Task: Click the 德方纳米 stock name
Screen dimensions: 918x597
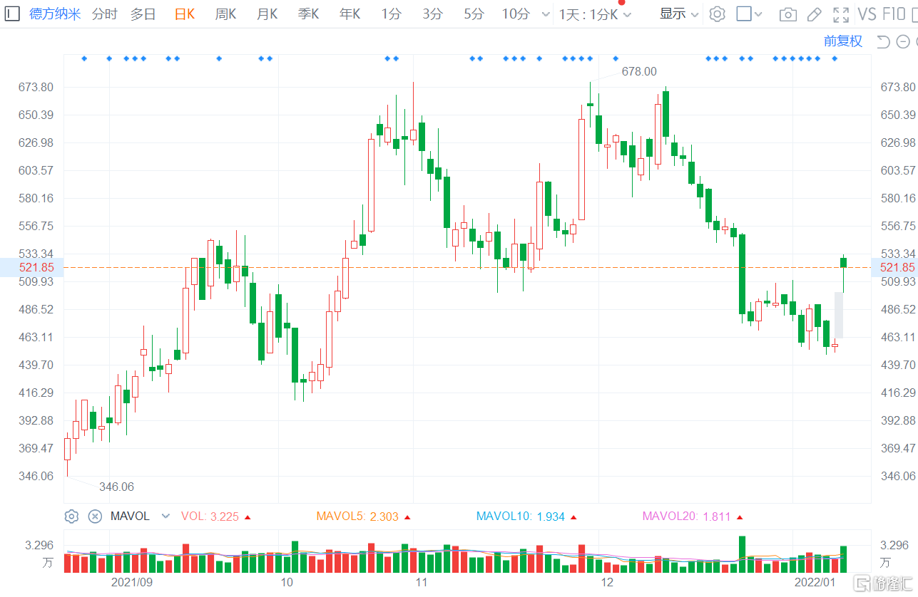Action: pos(55,14)
